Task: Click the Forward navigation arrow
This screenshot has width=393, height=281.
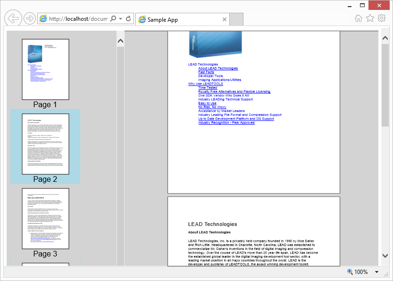Action: pos(29,18)
